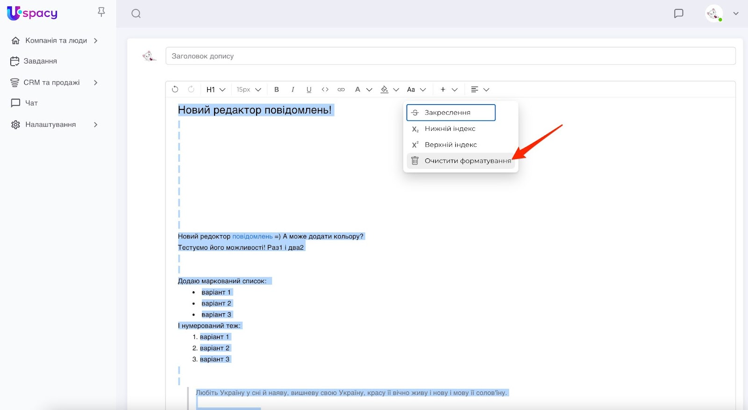Go to Чат in the sidebar
Screen dimensions: 748x410
[x=31, y=103]
